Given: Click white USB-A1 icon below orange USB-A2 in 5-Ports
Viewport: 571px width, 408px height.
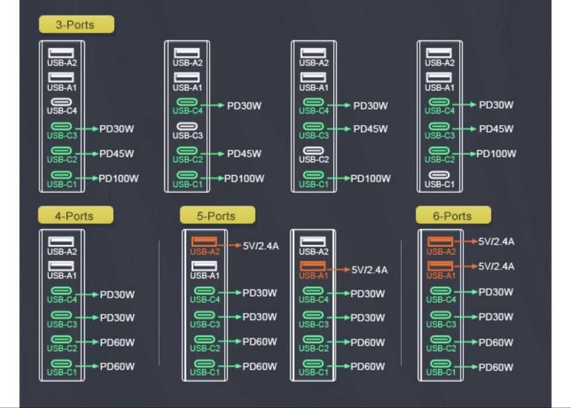Looking at the screenshot, I should 204,266.
